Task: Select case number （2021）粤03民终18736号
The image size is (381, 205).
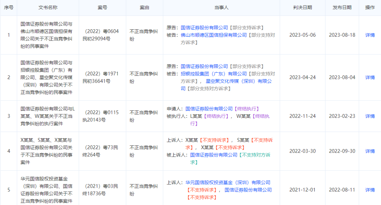Action: 101,190
